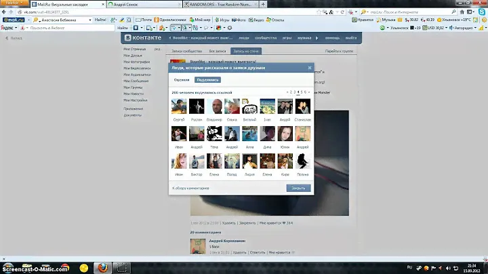Image resolution: width=488 pixels, height=274 pixels.
Task: Go to page 5 of the shares list
Action: click(x=302, y=92)
